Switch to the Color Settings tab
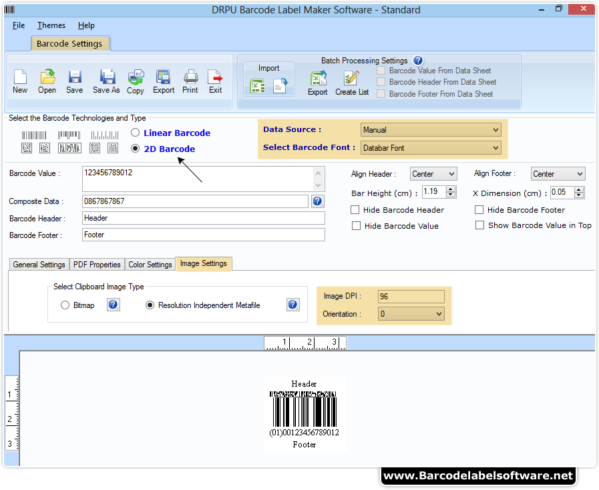The image size is (599, 490). pyautogui.click(x=150, y=264)
